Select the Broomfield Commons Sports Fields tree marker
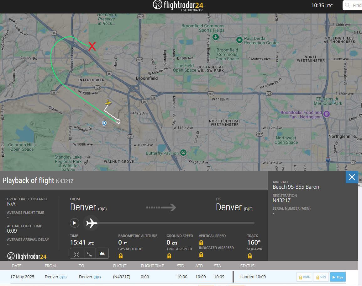 [x=216, y=37]
